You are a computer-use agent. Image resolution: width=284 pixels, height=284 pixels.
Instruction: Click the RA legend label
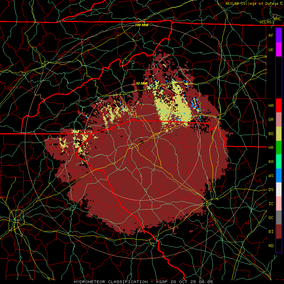pyautogui.click(x=271, y=162)
